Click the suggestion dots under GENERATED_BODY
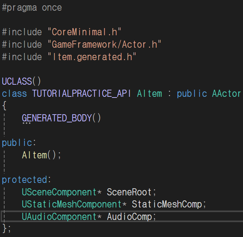The image size is (243, 237). coord(26,124)
